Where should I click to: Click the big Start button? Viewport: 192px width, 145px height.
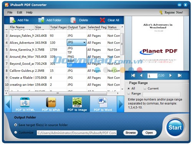click(x=175, y=127)
